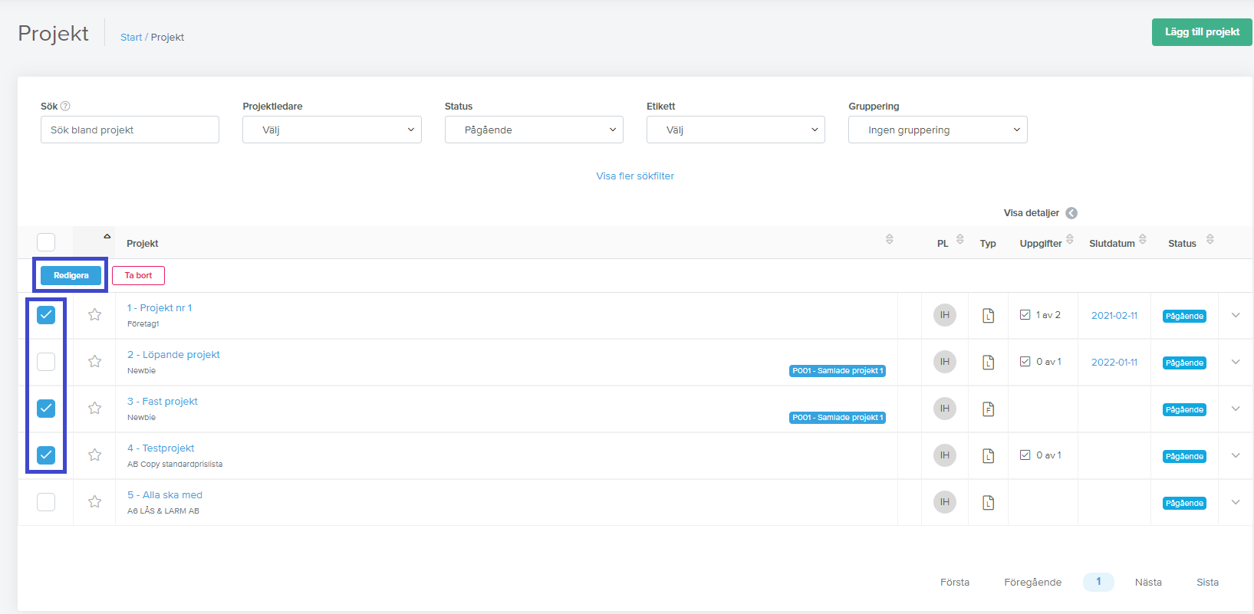Click the 'Sök bland projekt' search field
This screenshot has height=614, width=1254.
click(x=130, y=130)
